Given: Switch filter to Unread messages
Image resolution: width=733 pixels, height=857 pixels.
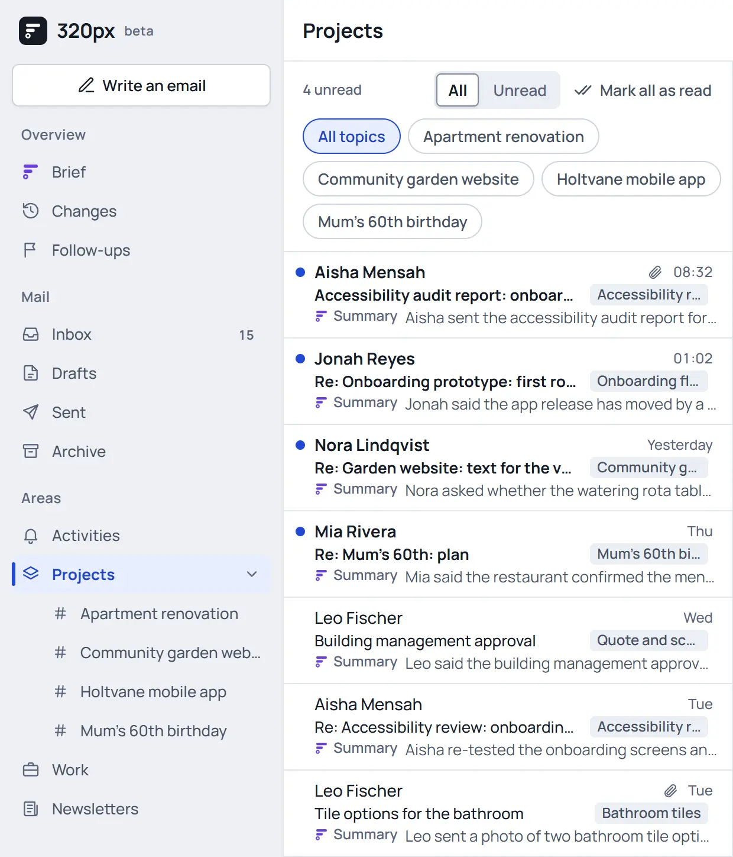Looking at the screenshot, I should (520, 90).
